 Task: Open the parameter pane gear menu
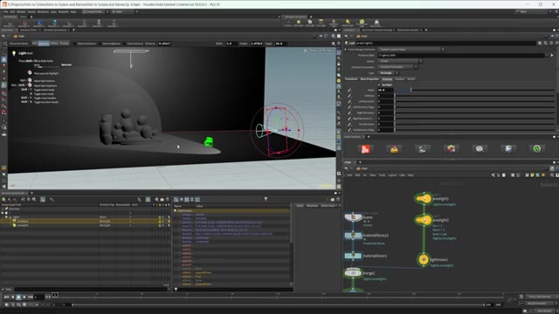540,43
